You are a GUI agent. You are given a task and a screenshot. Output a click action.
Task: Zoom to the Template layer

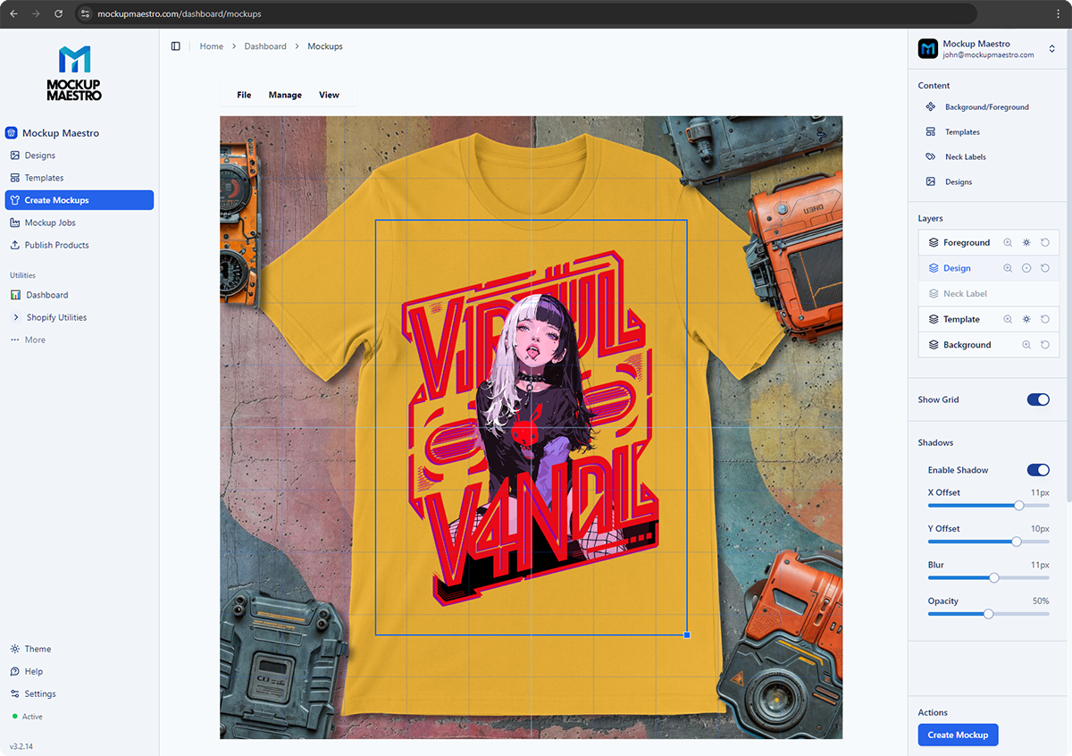[x=1008, y=319]
